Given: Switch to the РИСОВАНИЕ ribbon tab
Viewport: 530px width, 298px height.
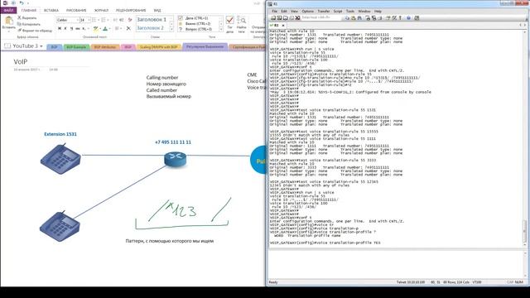Looking at the screenshot, I should 76,11.
